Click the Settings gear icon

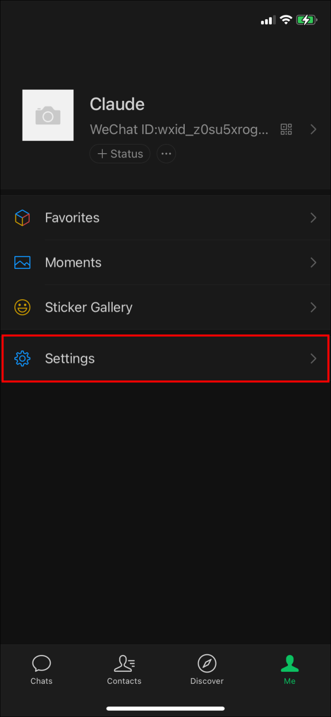(23, 359)
